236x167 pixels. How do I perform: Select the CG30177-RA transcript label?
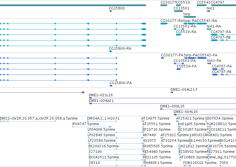pyautogui.click(x=172, y=21)
